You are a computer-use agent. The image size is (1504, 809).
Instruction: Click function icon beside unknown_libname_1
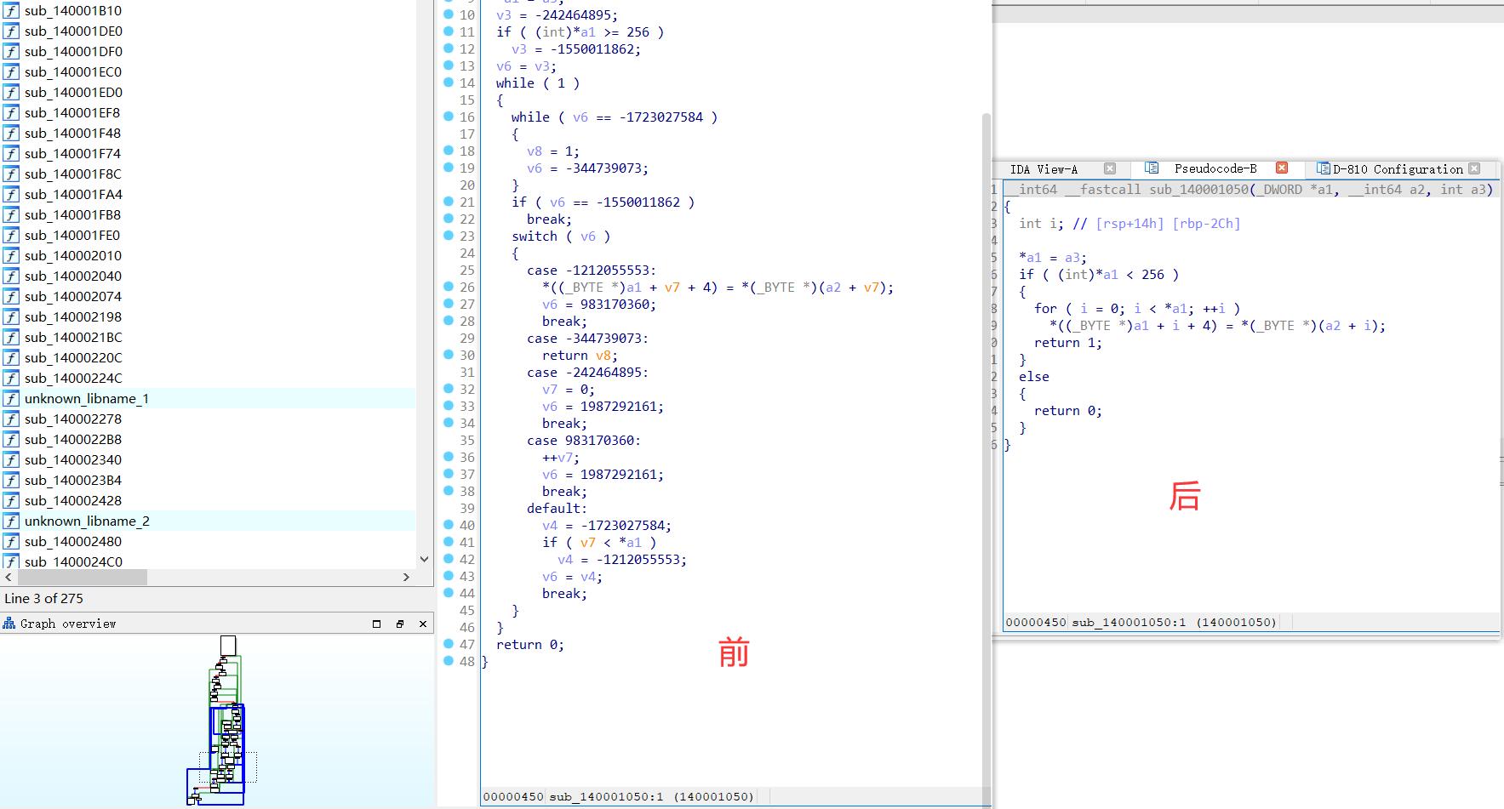(x=11, y=399)
